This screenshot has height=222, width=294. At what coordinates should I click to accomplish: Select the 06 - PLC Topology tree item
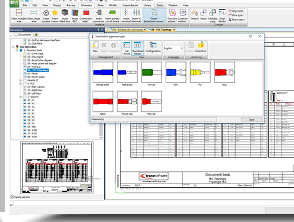point(38,70)
